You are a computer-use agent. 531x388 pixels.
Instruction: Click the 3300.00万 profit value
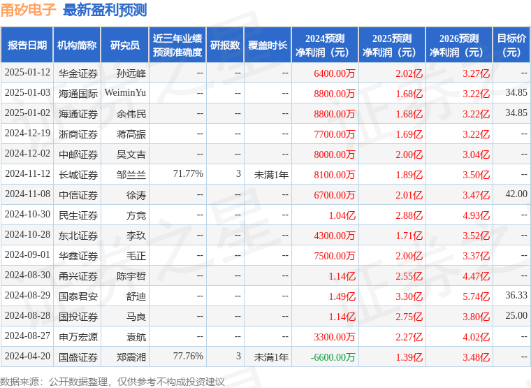334,337
